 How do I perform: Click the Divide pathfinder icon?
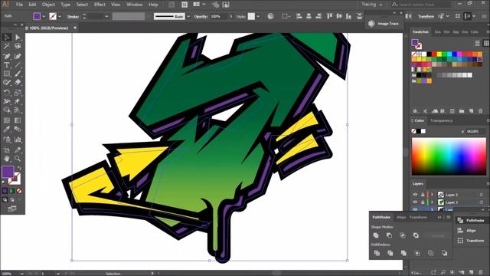[377, 253]
